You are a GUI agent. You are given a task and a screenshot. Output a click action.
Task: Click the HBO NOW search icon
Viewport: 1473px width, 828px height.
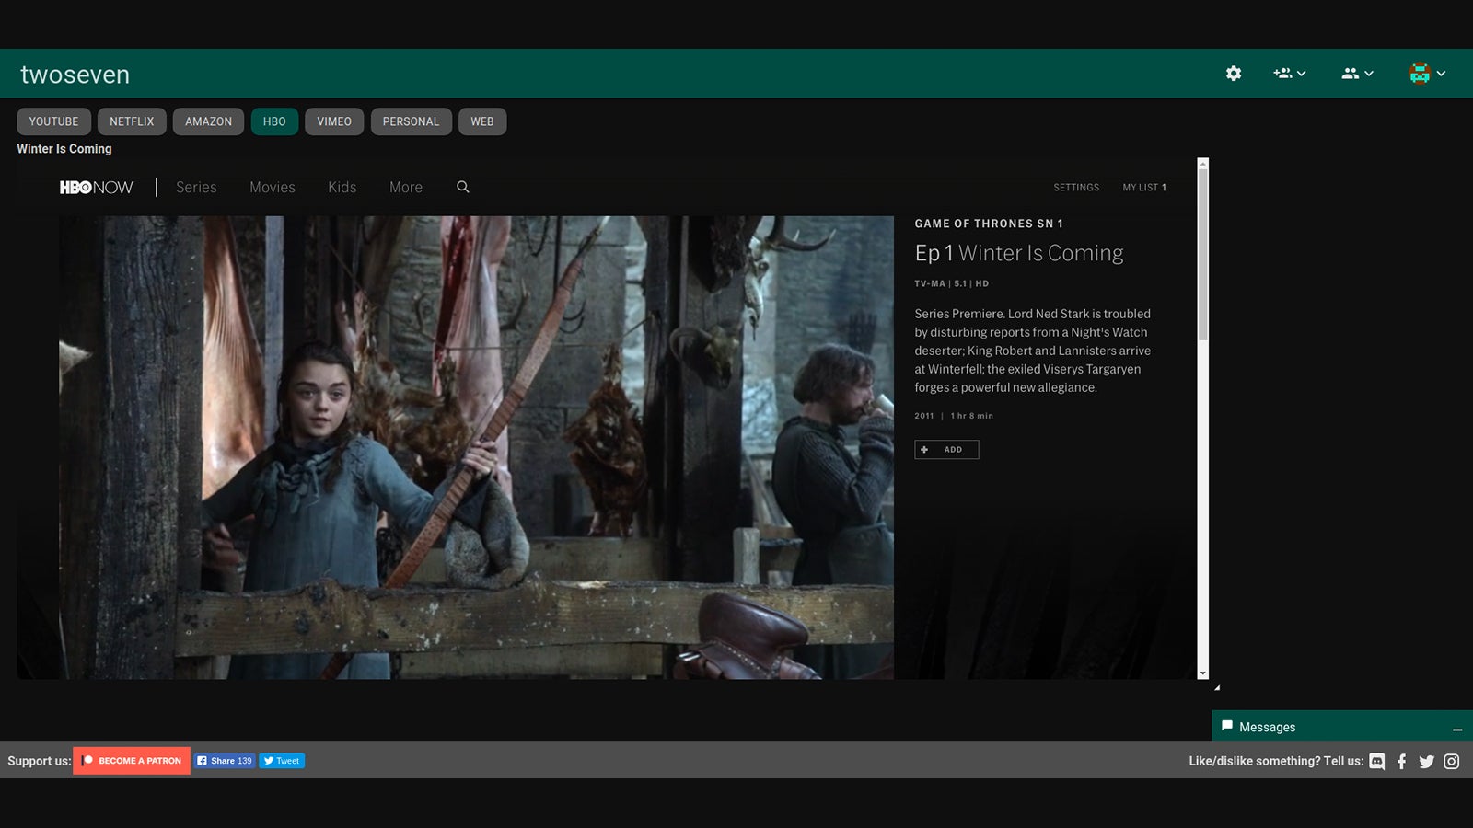(463, 187)
